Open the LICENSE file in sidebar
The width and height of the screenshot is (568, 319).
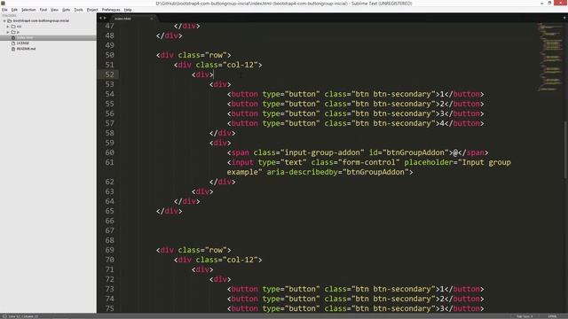[x=22, y=43]
